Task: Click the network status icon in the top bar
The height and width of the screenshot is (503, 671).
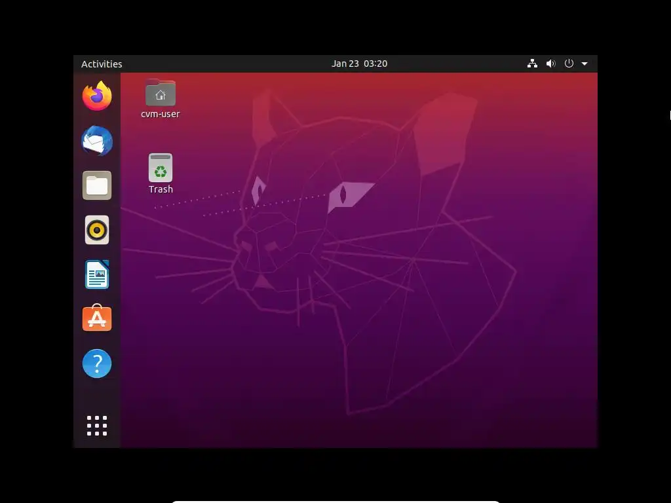Action: tap(532, 64)
